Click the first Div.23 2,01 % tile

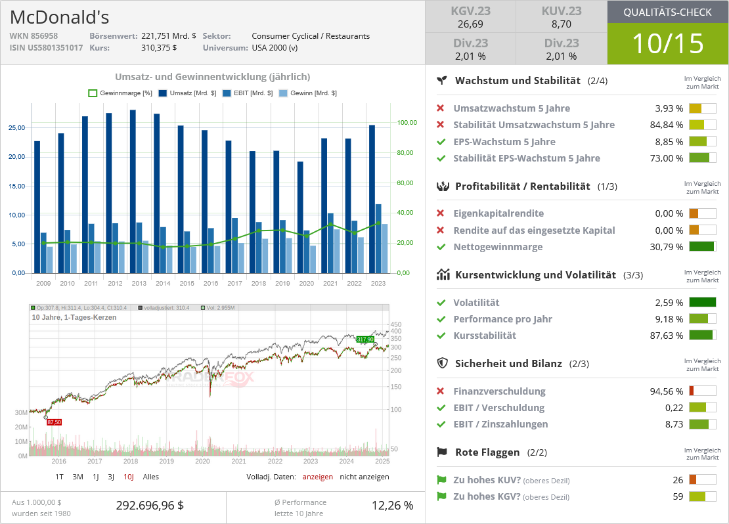coord(470,49)
